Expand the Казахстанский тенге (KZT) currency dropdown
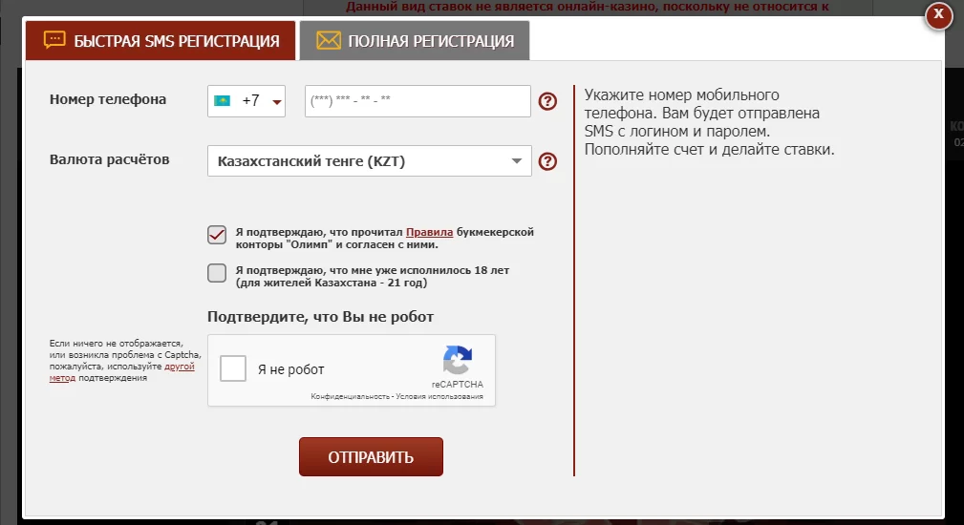Image resolution: width=964 pixels, height=525 pixels. (370, 161)
